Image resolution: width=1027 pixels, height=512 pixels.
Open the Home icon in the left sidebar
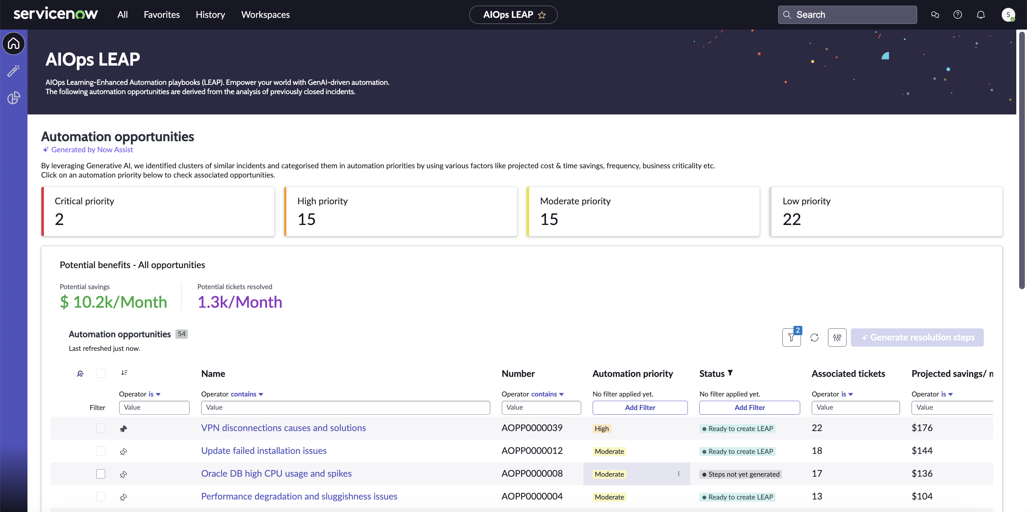tap(14, 43)
